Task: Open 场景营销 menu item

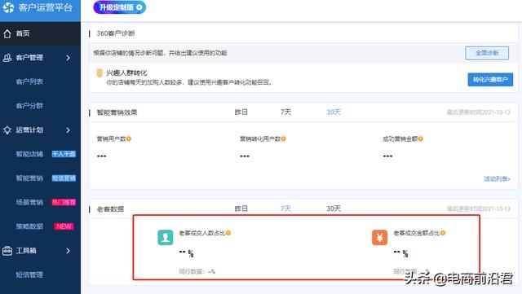Action: 29,202
